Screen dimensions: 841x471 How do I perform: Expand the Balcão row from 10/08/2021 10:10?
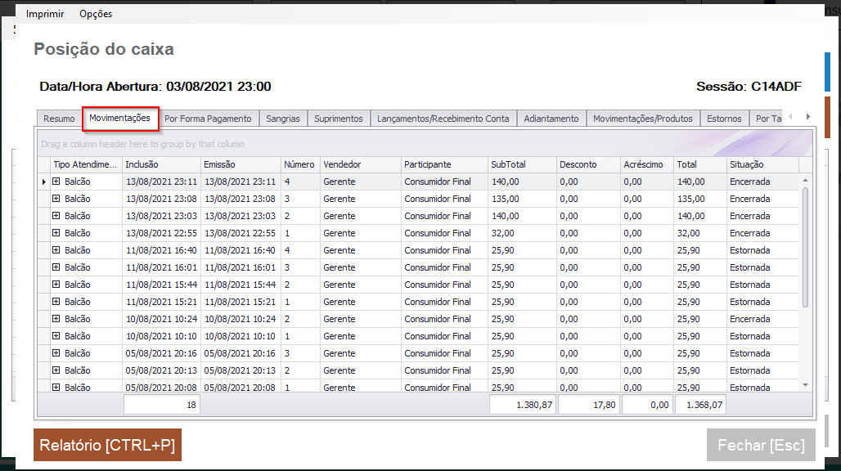tap(56, 336)
